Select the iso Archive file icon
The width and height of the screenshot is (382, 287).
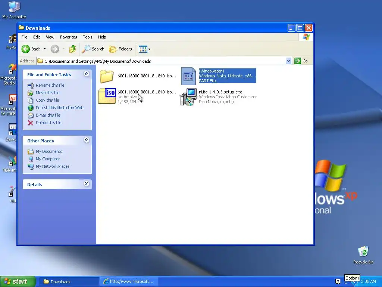(x=107, y=96)
